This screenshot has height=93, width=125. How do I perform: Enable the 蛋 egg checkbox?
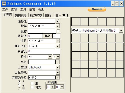(32, 83)
